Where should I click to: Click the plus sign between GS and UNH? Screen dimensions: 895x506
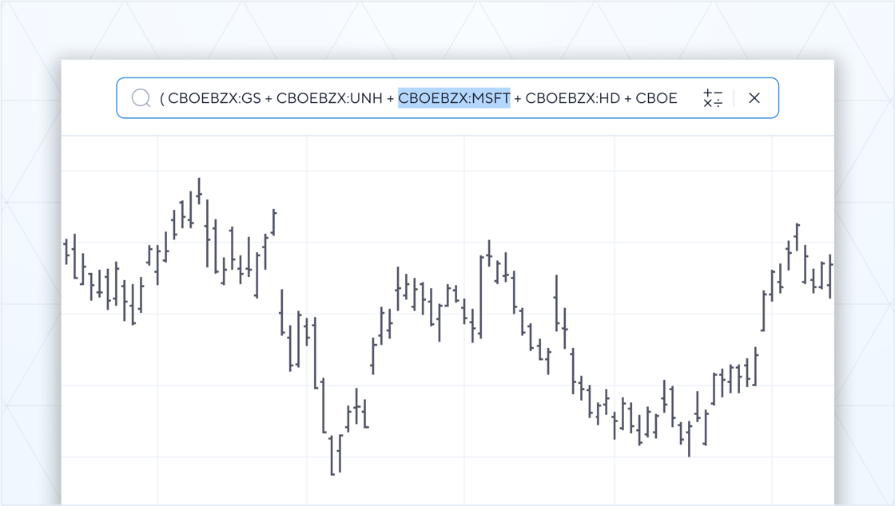point(268,98)
